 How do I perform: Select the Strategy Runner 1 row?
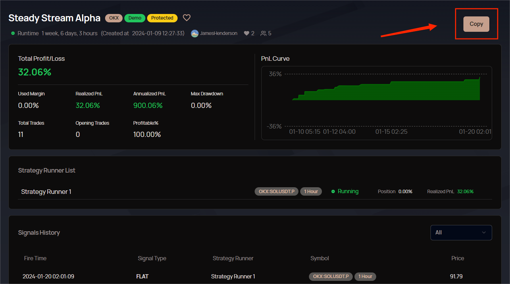[46, 192]
